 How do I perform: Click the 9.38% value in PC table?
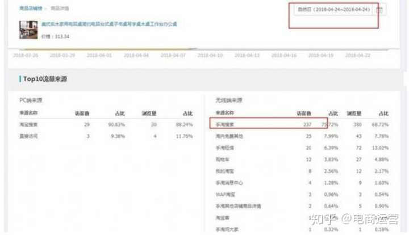point(118,136)
